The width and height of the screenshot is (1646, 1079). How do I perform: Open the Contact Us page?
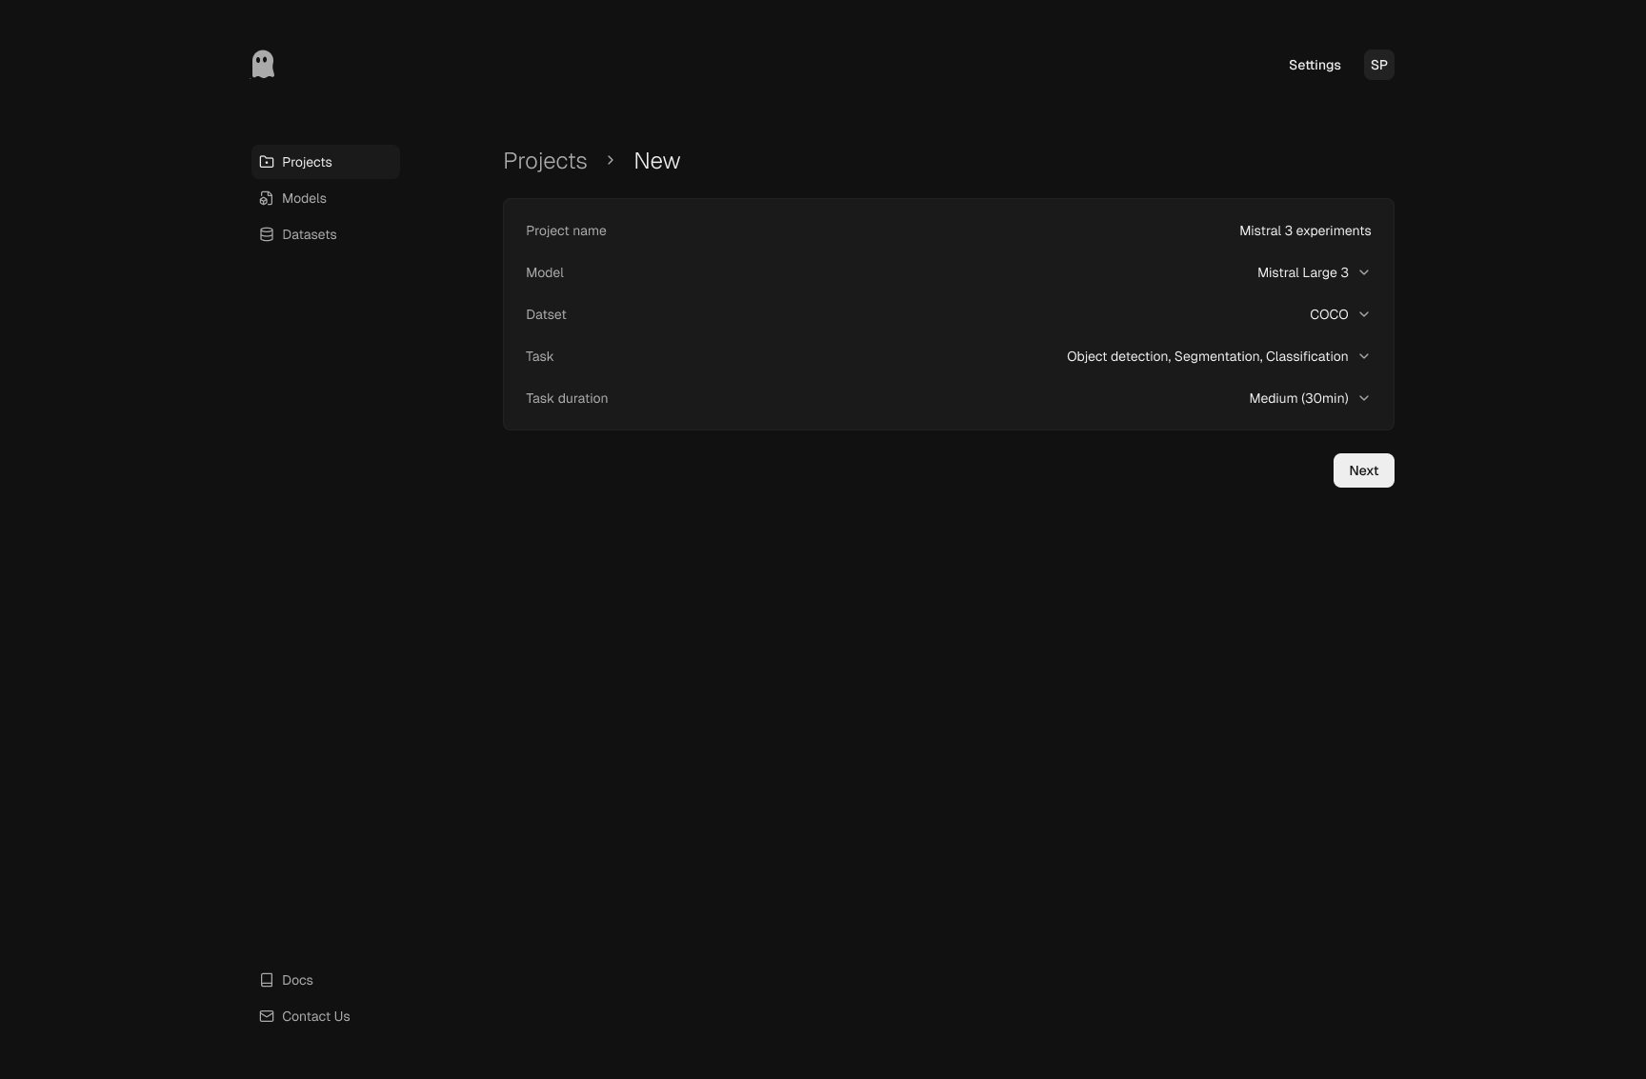tap(315, 1016)
